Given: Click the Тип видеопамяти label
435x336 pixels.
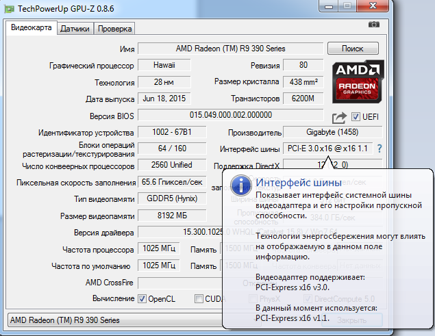Looking at the screenshot, I should point(104,199).
